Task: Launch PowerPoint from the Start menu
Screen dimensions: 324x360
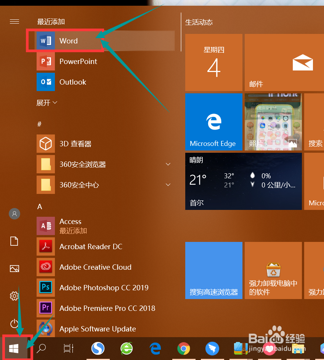Action: point(78,61)
